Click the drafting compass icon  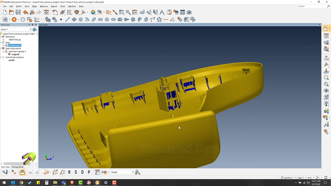tap(162, 12)
